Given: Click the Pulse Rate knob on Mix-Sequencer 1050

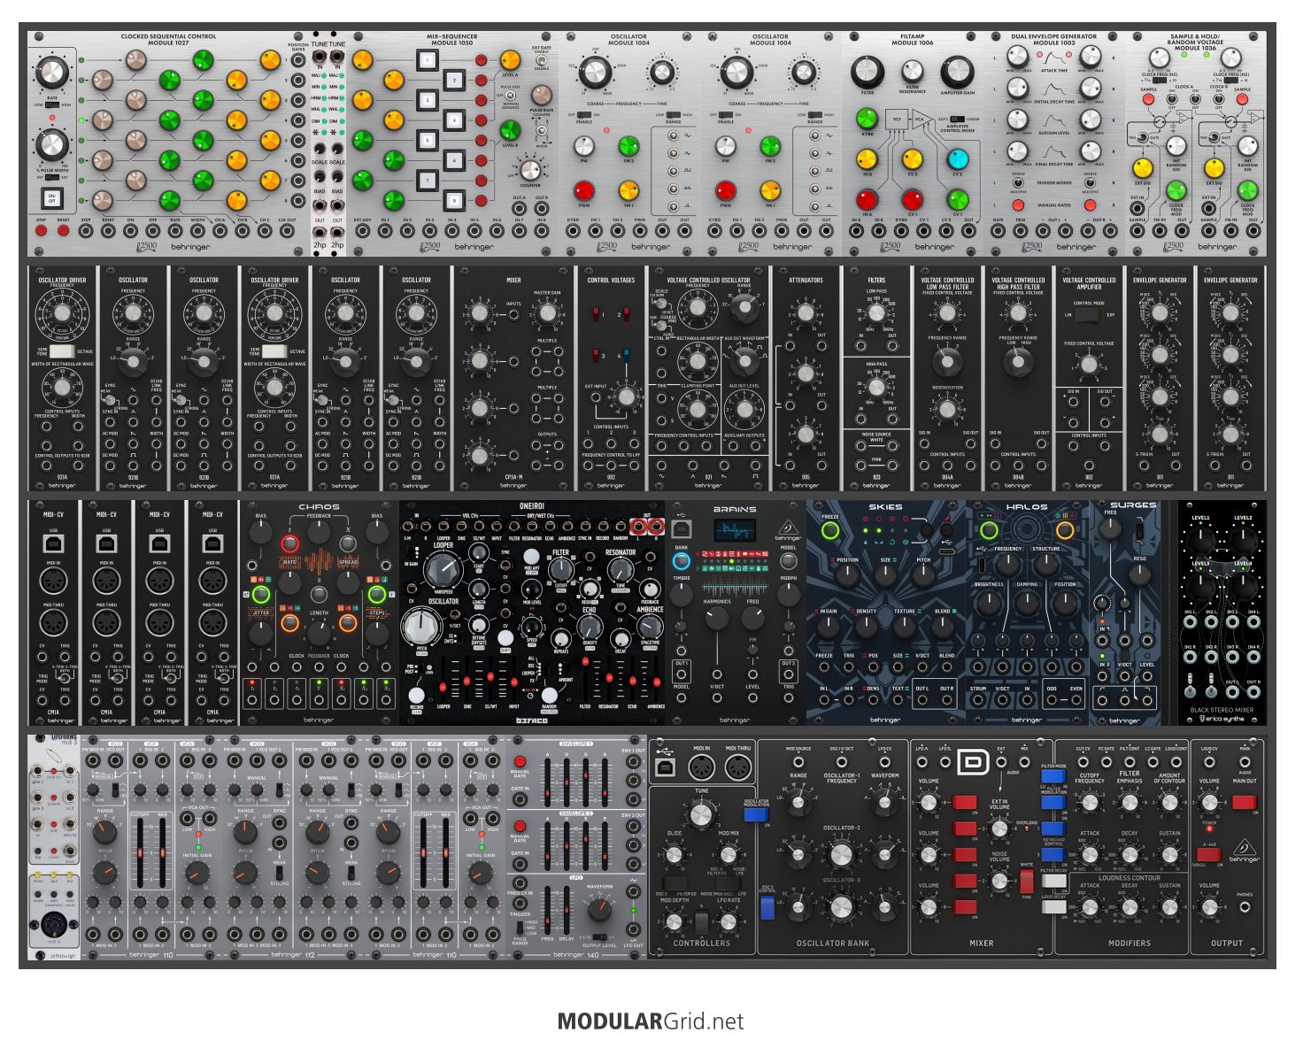Looking at the screenshot, I should 541,94.
